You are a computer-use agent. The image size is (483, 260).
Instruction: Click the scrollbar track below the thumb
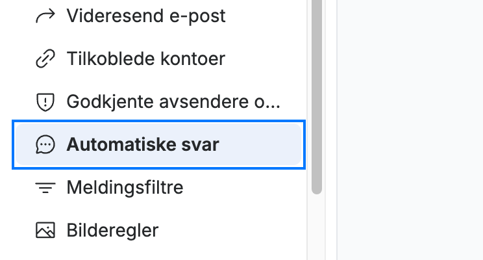click(x=317, y=227)
